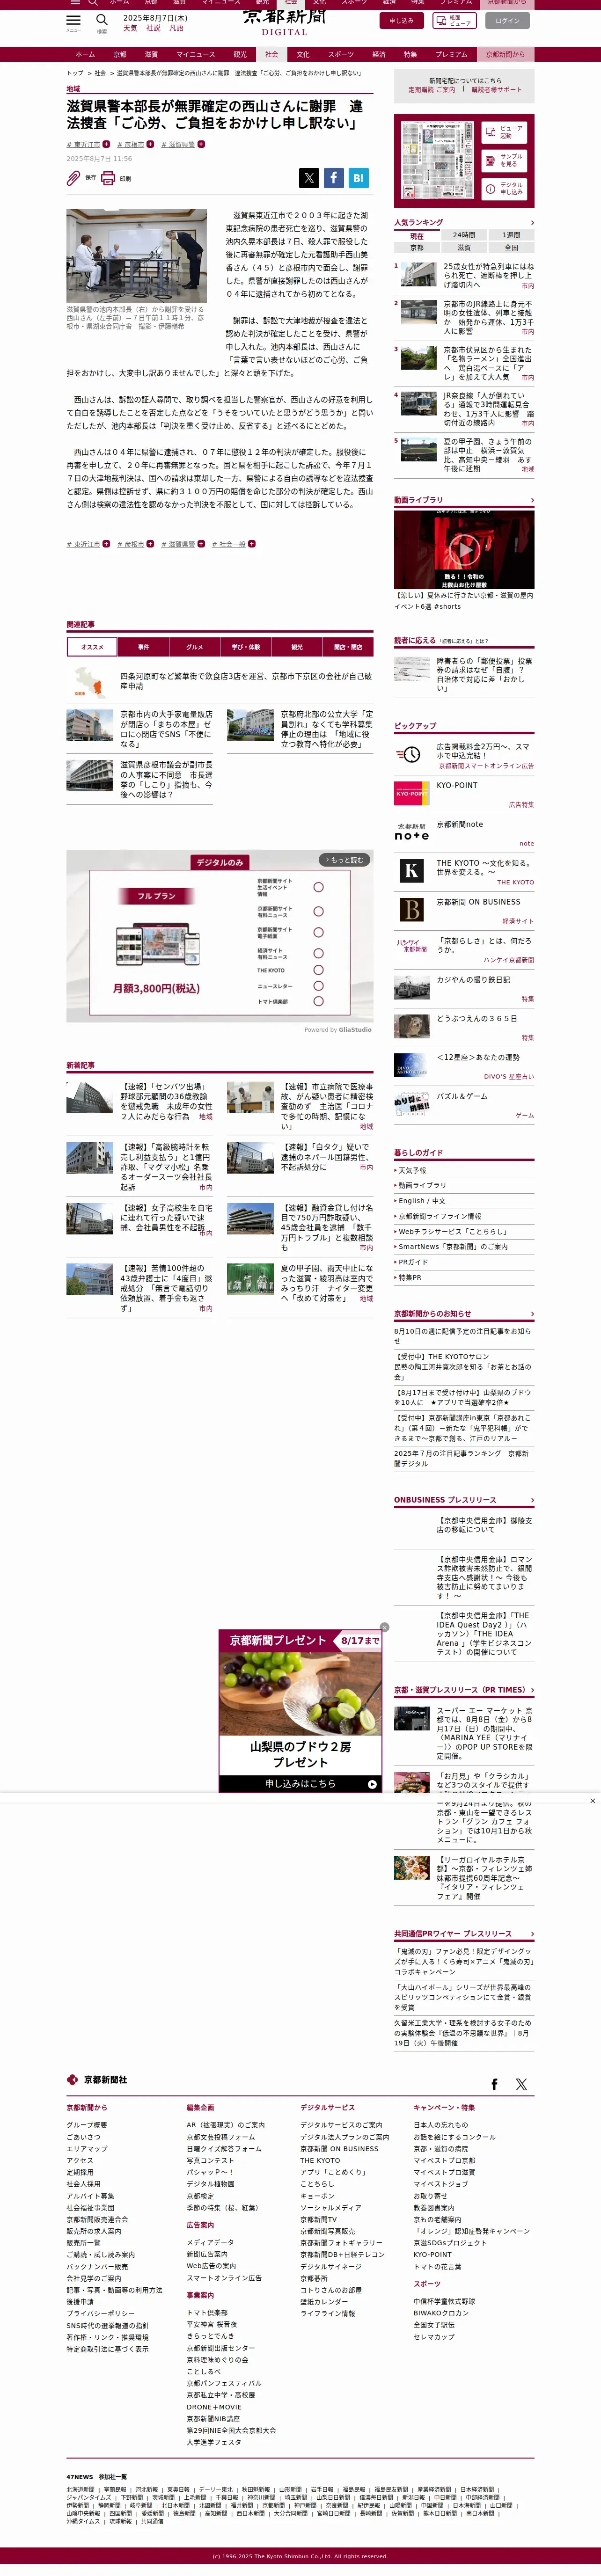The image size is (601, 2576).
Task: Open the hamburger menu icon
Action: point(73,20)
